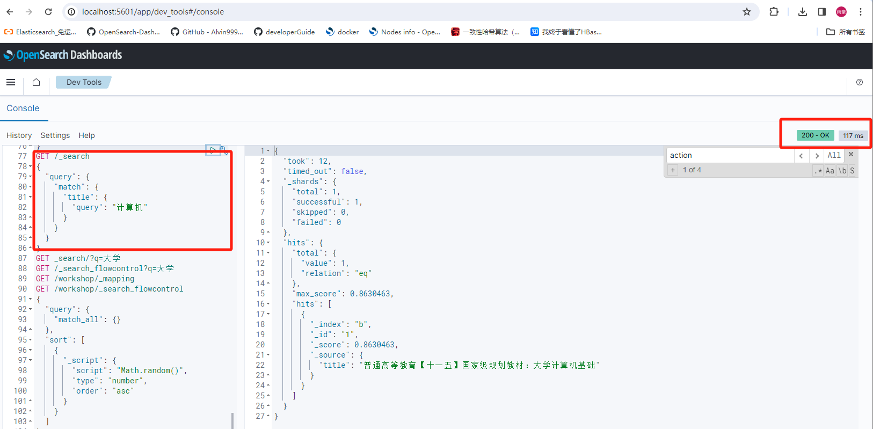Toggle case sensitive (Aa) search option

click(x=830, y=171)
